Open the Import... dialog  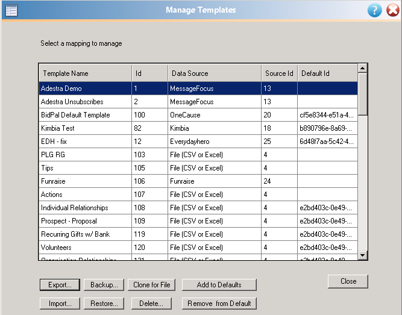pyautogui.click(x=60, y=304)
